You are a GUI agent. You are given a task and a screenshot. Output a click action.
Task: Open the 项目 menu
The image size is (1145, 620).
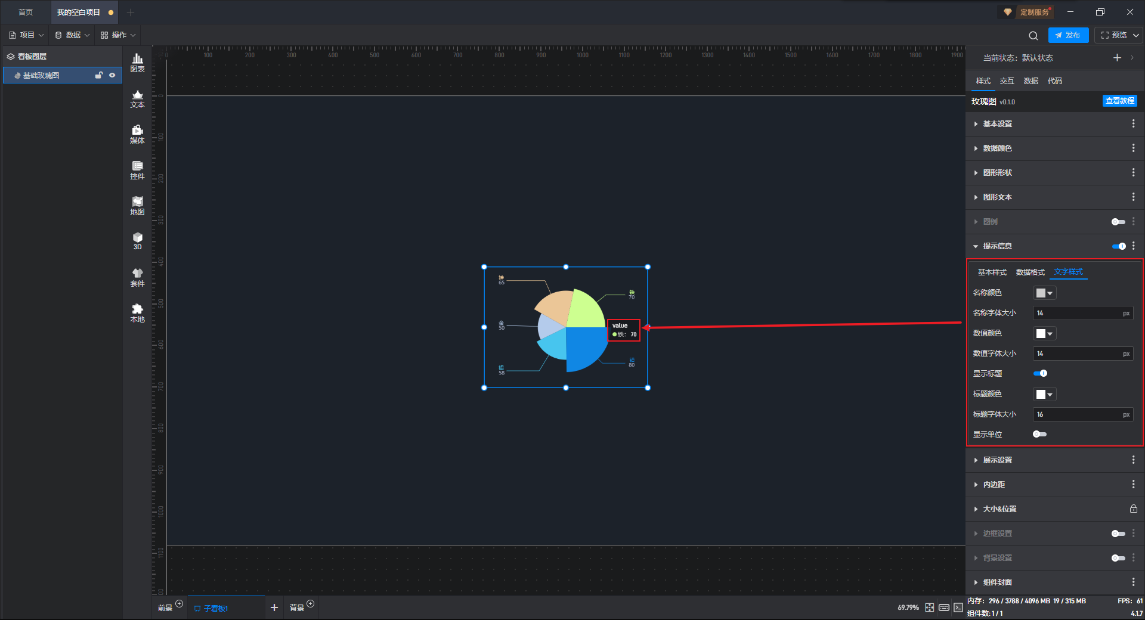(26, 35)
